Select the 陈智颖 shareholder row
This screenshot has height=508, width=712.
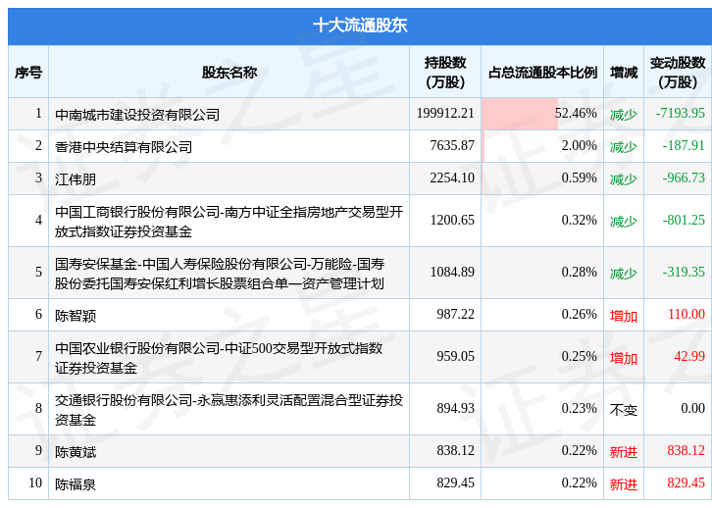click(x=360, y=315)
